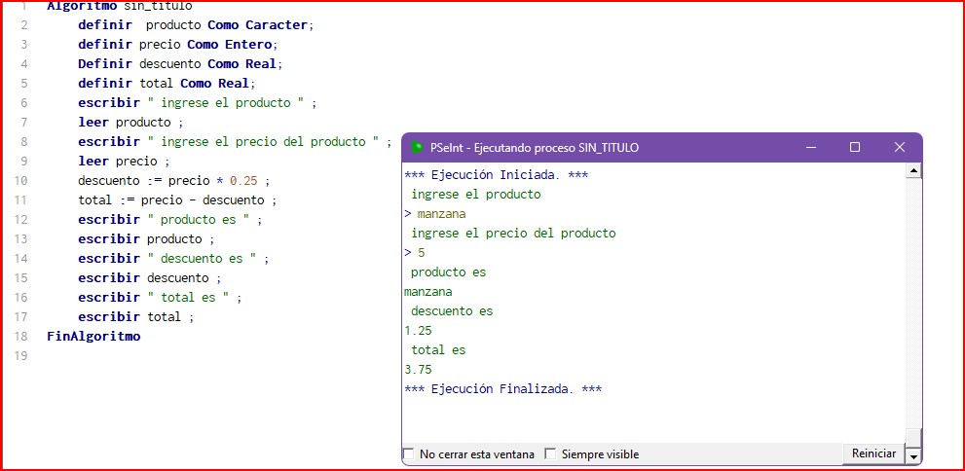Click the output scrollbar up arrow
Screen dimensions: 965x471
[913, 171]
